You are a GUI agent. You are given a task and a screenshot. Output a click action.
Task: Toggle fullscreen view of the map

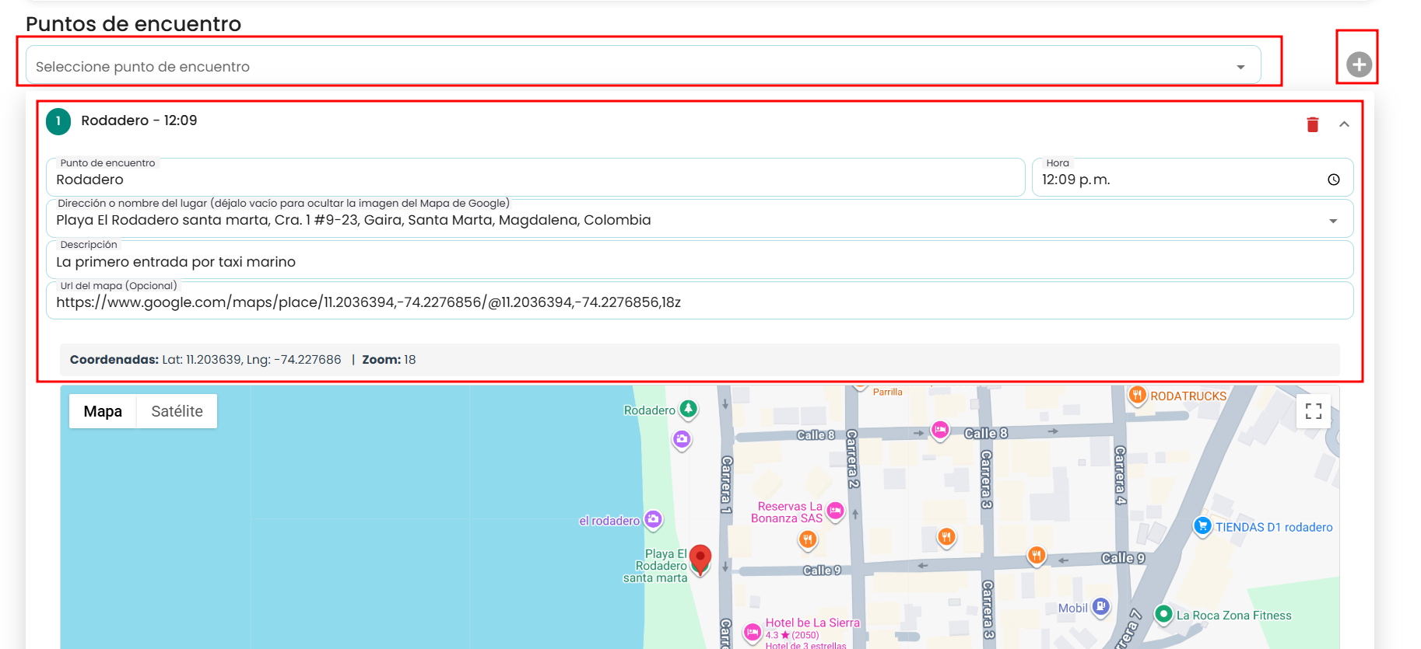coord(1314,411)
